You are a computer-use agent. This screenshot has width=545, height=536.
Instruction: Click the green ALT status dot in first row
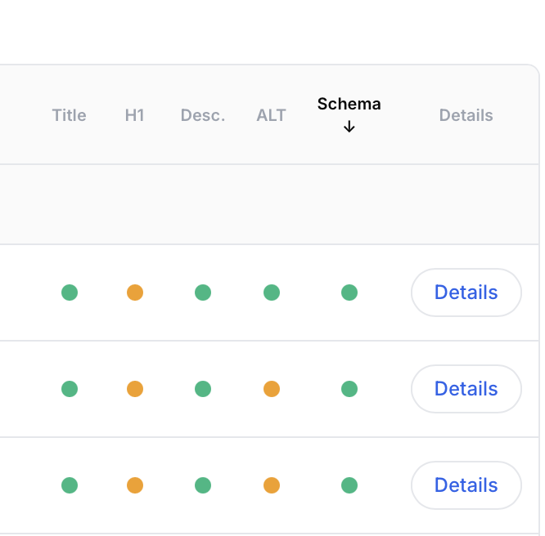coord(272,293)
